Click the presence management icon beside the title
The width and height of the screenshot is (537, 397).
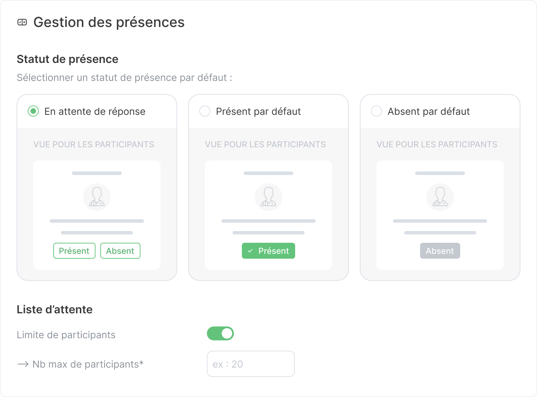click(x=22, y=22)
